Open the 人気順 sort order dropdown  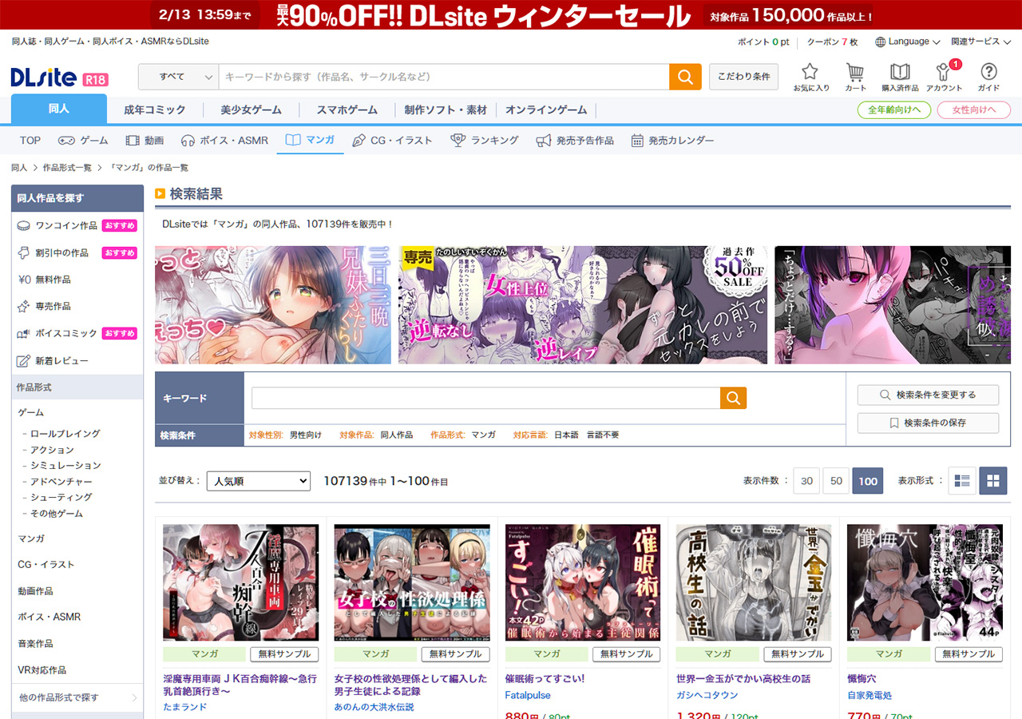click(258, 481)
